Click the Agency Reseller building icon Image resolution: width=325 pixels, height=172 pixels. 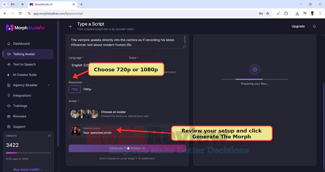coord(9,85)
